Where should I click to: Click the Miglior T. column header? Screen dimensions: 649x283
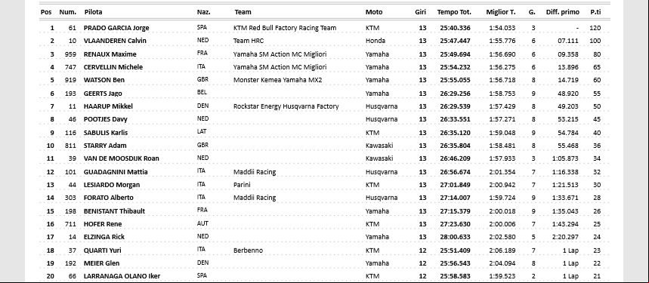tap(501, 12)
